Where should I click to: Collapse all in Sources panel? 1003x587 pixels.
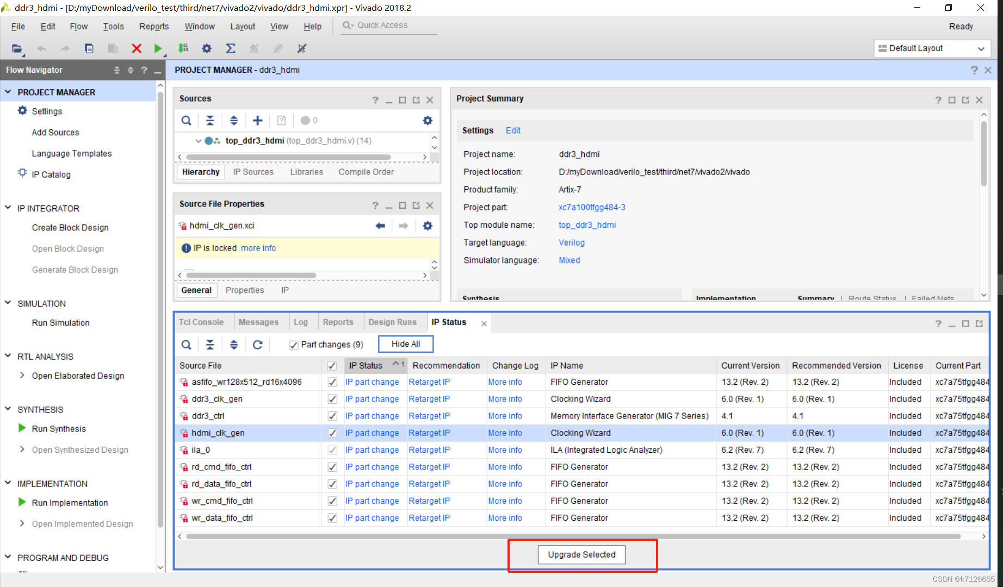pos(210,121)
